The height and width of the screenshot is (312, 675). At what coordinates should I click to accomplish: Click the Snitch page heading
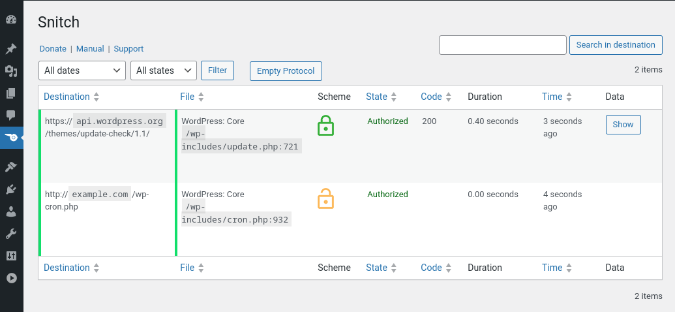click(59, 22)
